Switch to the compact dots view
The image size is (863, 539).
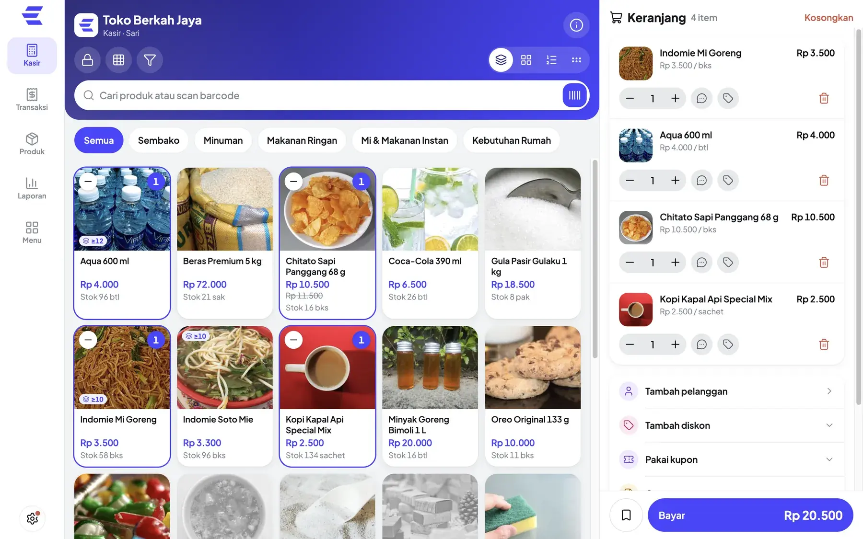pos(576,60)
